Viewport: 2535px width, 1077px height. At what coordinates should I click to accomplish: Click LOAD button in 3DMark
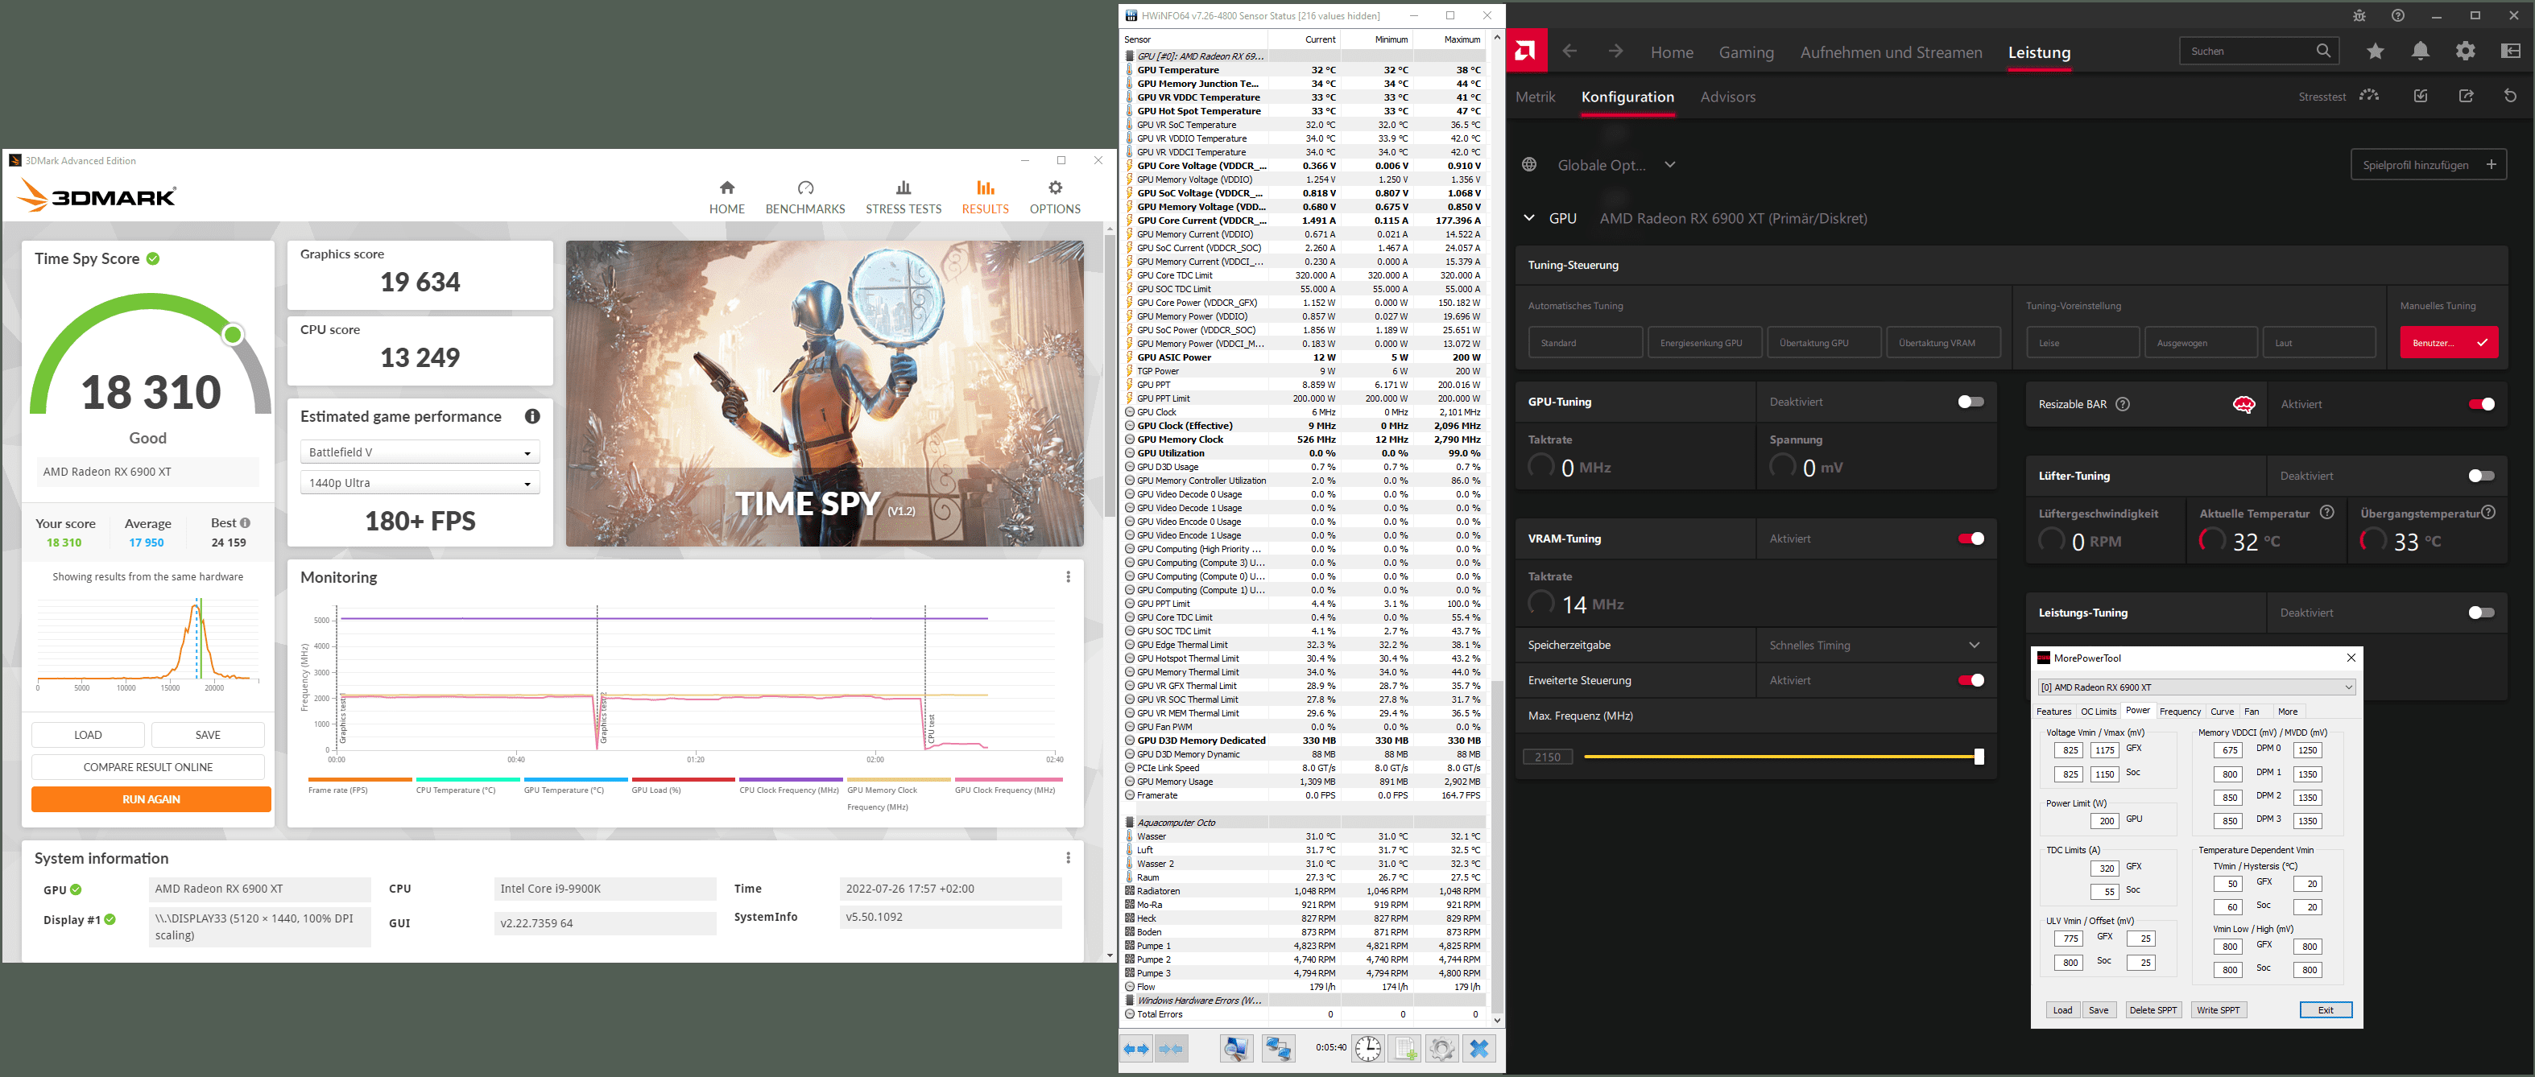tap(88, 735)
